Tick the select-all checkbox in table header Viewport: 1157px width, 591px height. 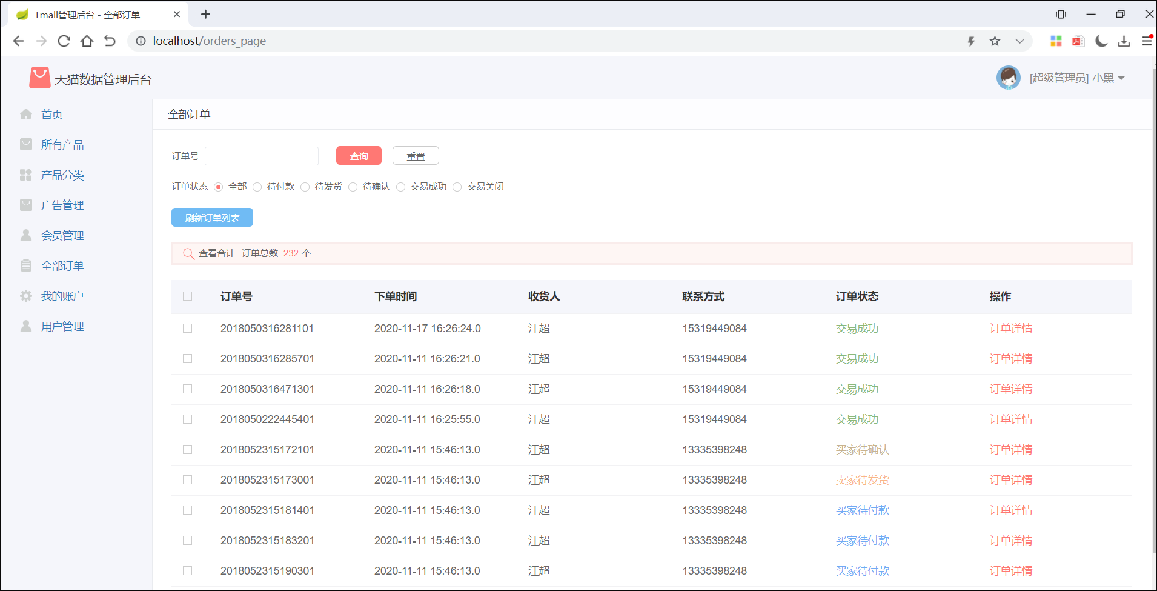(x=188, y=296)
